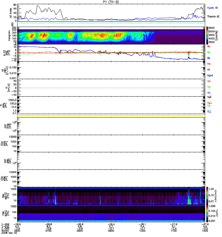
Task: Click the '-28.4' X-GSE position value
Action: tap(111, 224)
